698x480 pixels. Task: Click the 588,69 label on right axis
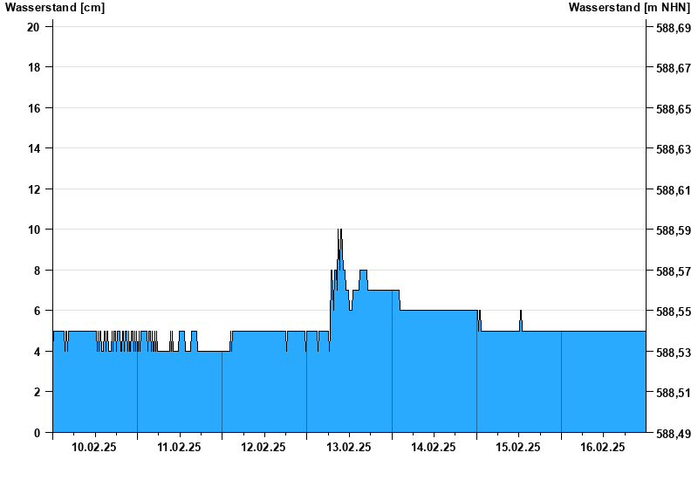pyautogui.click(x=674, y=28)
